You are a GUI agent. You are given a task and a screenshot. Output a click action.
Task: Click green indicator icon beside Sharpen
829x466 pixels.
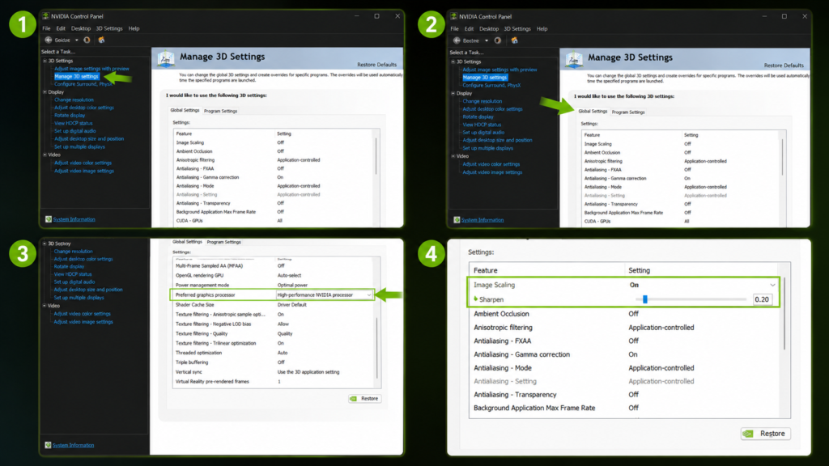point(475,299)
